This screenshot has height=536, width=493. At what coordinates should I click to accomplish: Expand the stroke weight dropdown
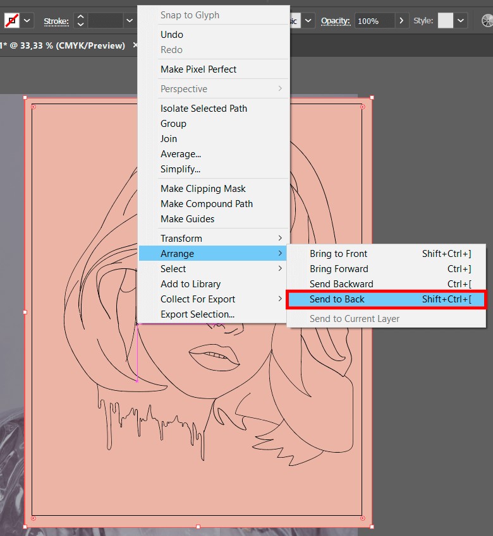coord(130,21)
